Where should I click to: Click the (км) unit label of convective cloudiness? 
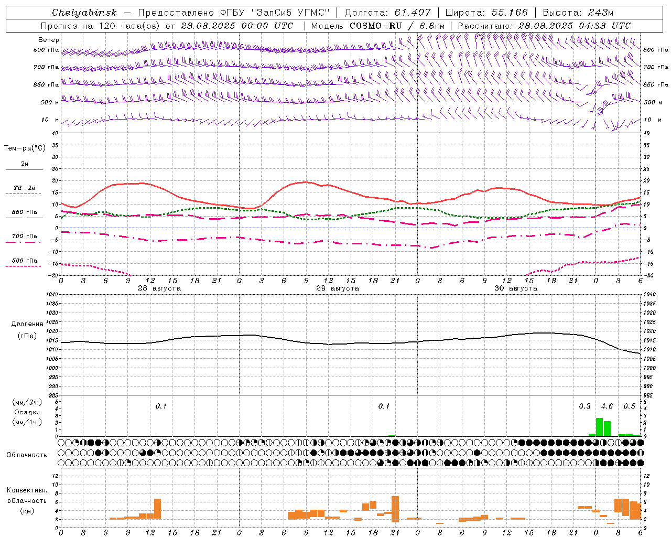[27, 511]
